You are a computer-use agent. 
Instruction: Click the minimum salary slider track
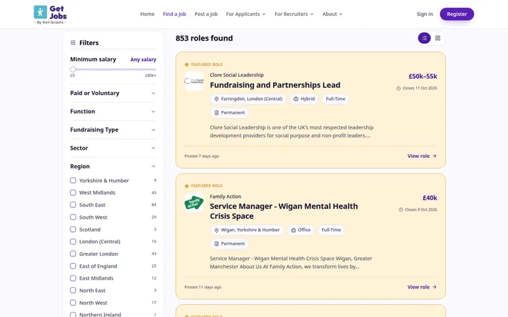[x=114, y=69]
